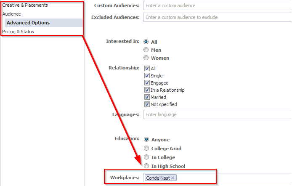Image resolution: width=292 pixels, height=186 pixels.
Task: Click the Languages input field
Action: pos(218,114)
